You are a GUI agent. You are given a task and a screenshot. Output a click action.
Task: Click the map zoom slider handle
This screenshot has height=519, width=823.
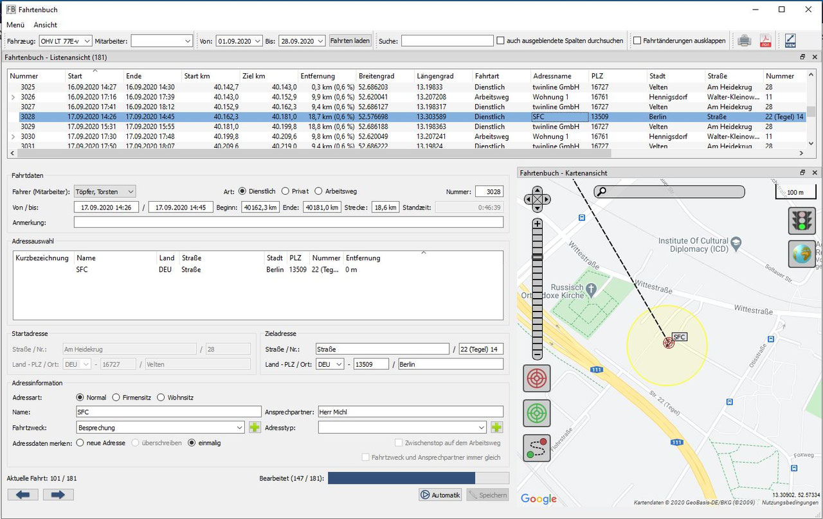538,257
